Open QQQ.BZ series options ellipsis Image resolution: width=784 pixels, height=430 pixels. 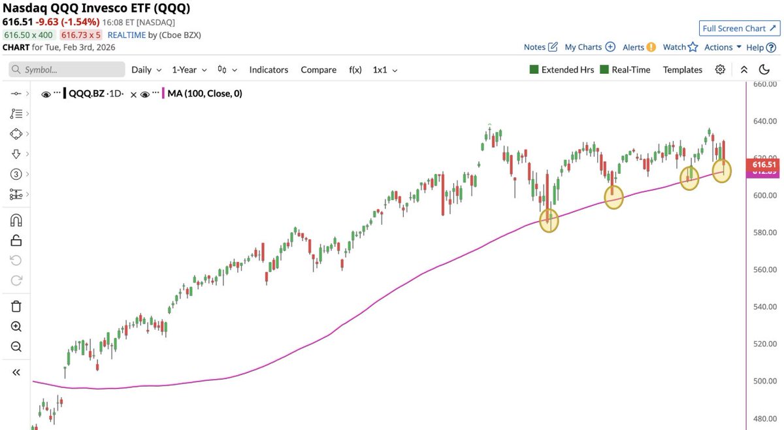point(57,93)
